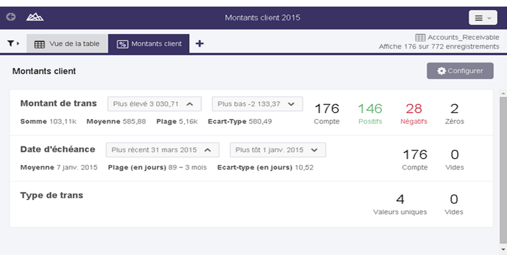Click the Type de trans heading
507x255 pixels.
click(52, 195)
